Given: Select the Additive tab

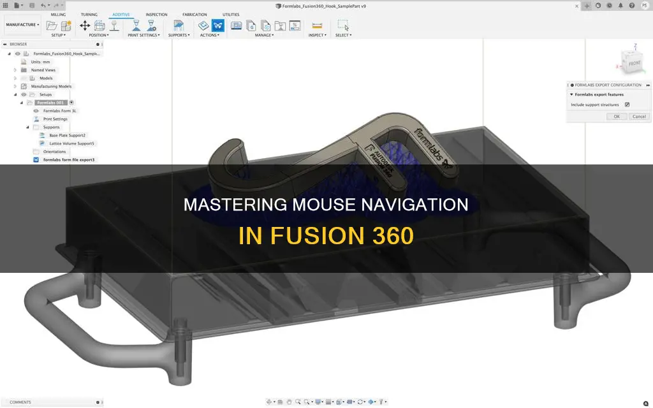Looking at the screenshot, I should (121, 15).
